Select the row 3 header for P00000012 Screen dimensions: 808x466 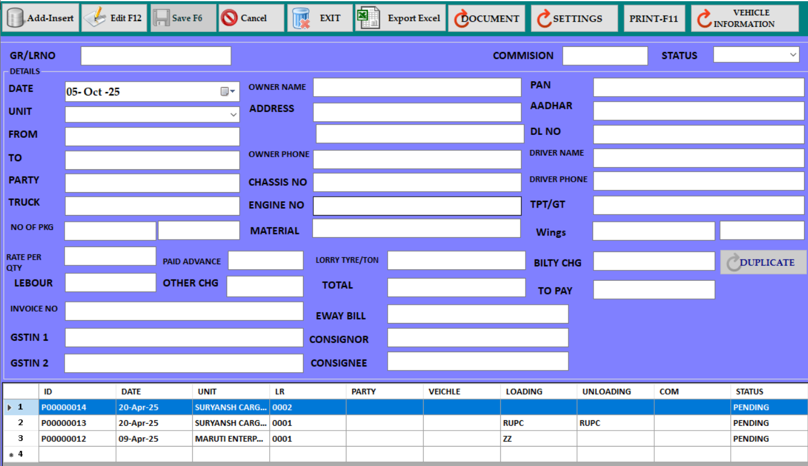click(21, 439)
